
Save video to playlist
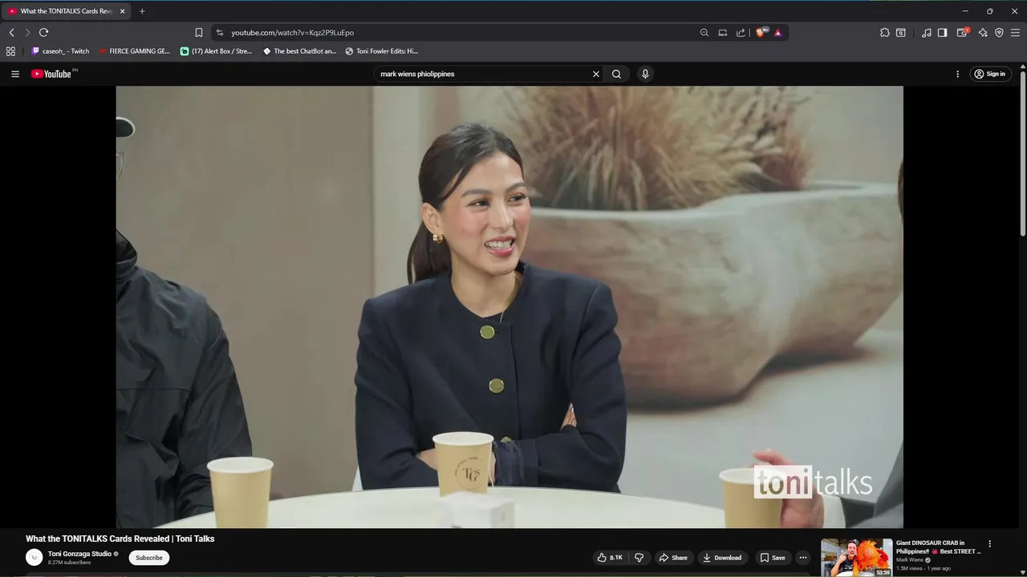pos(773,558)
